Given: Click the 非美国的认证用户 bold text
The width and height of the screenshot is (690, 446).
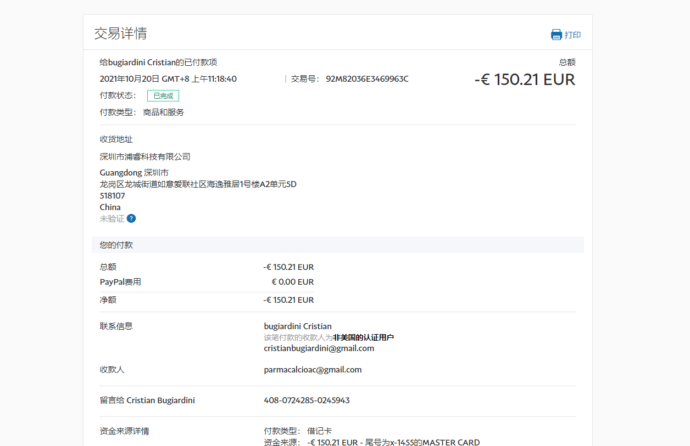Looking at the screenshot, I should (363, 337).
